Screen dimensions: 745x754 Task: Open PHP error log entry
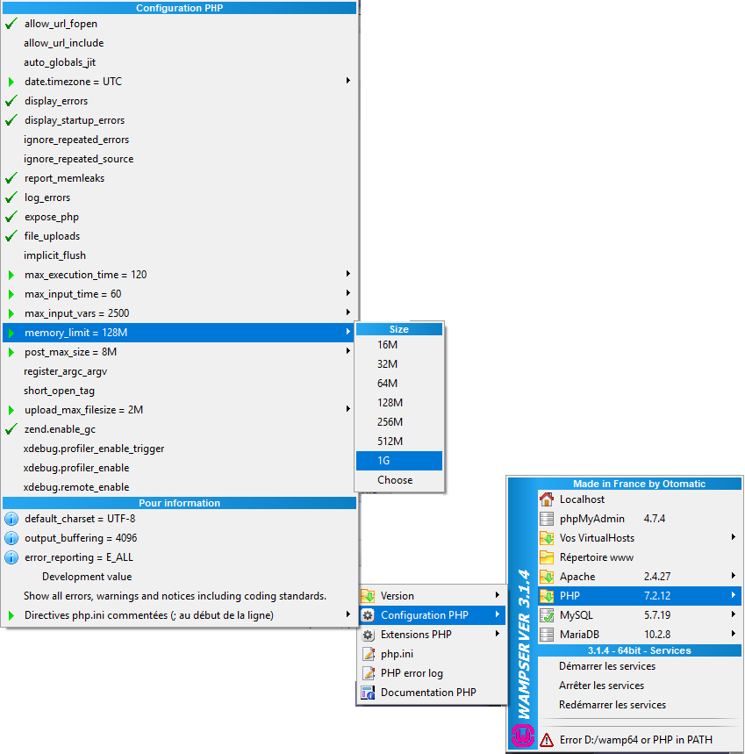pyautogui.click(x=432, y=672)
